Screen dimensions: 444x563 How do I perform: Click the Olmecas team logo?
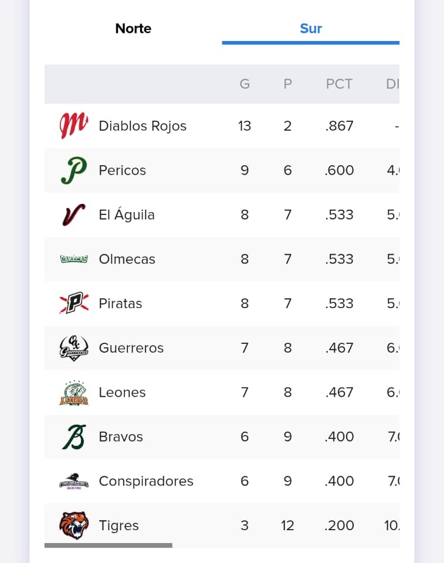pos(74,259)
